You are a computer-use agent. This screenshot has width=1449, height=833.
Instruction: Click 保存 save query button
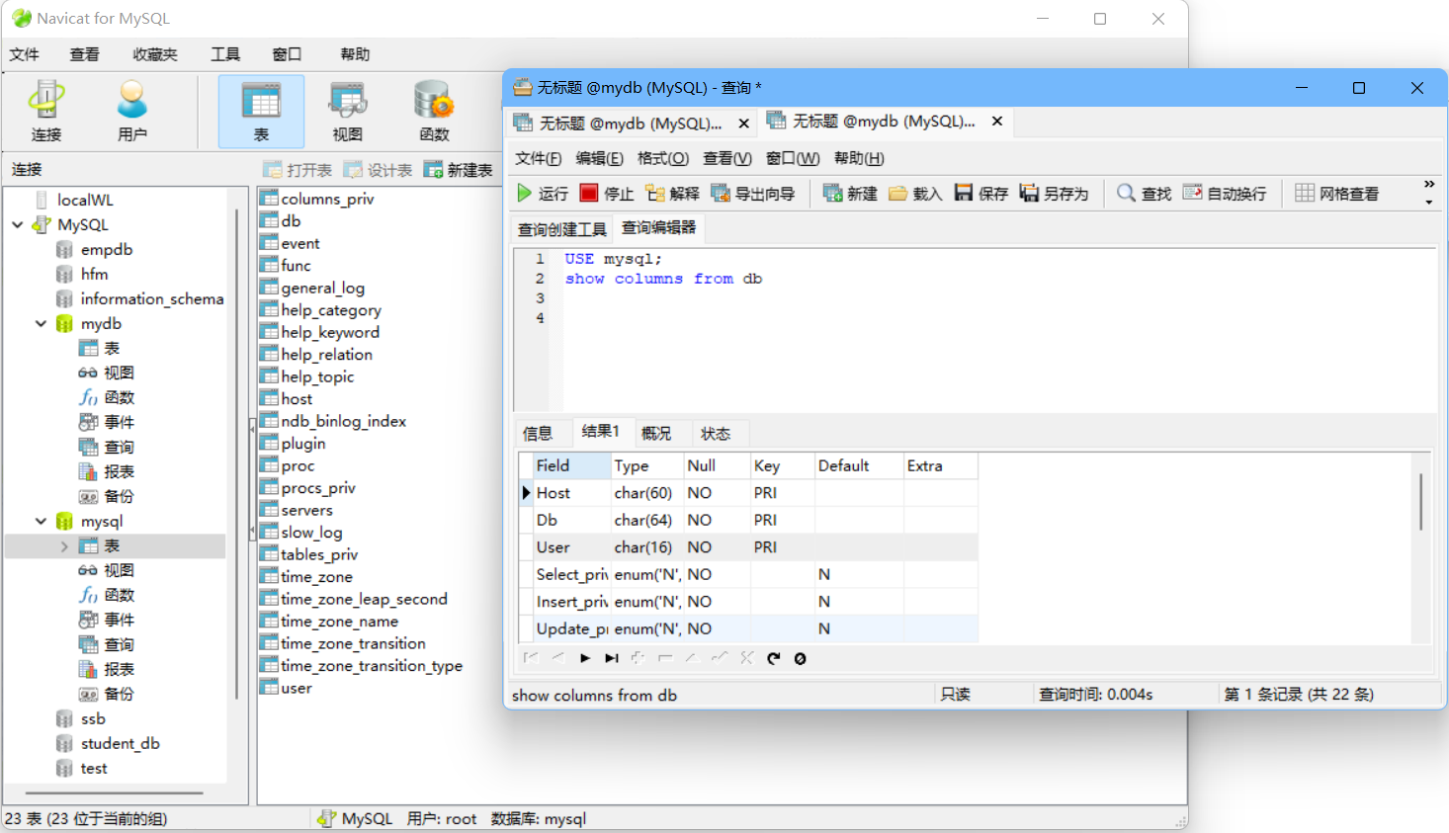click(981, 194)
